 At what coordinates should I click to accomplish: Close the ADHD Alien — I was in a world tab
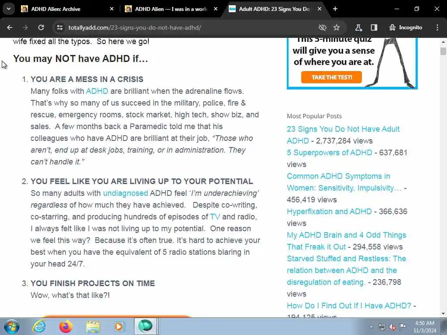click(x=216, y=9)
